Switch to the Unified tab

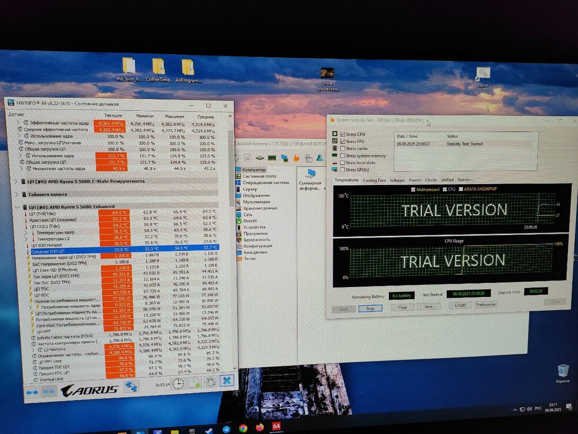447,179
